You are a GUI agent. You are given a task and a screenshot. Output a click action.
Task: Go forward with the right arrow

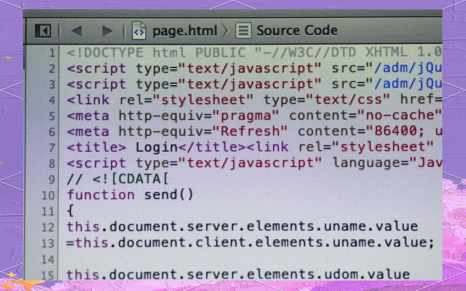pos(106,31)
